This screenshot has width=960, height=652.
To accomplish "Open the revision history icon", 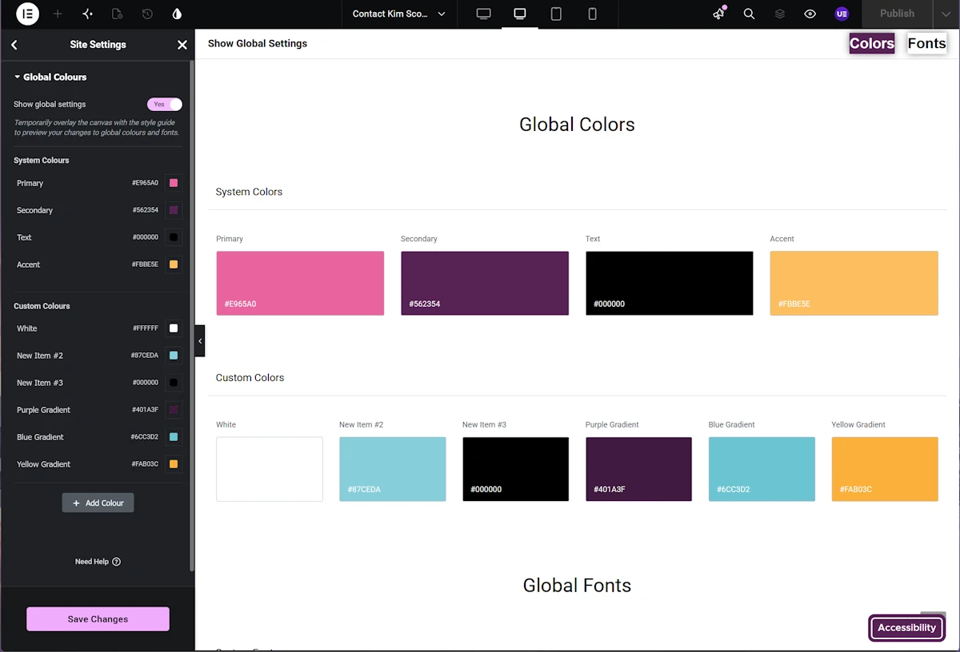I will coord(147,14).
